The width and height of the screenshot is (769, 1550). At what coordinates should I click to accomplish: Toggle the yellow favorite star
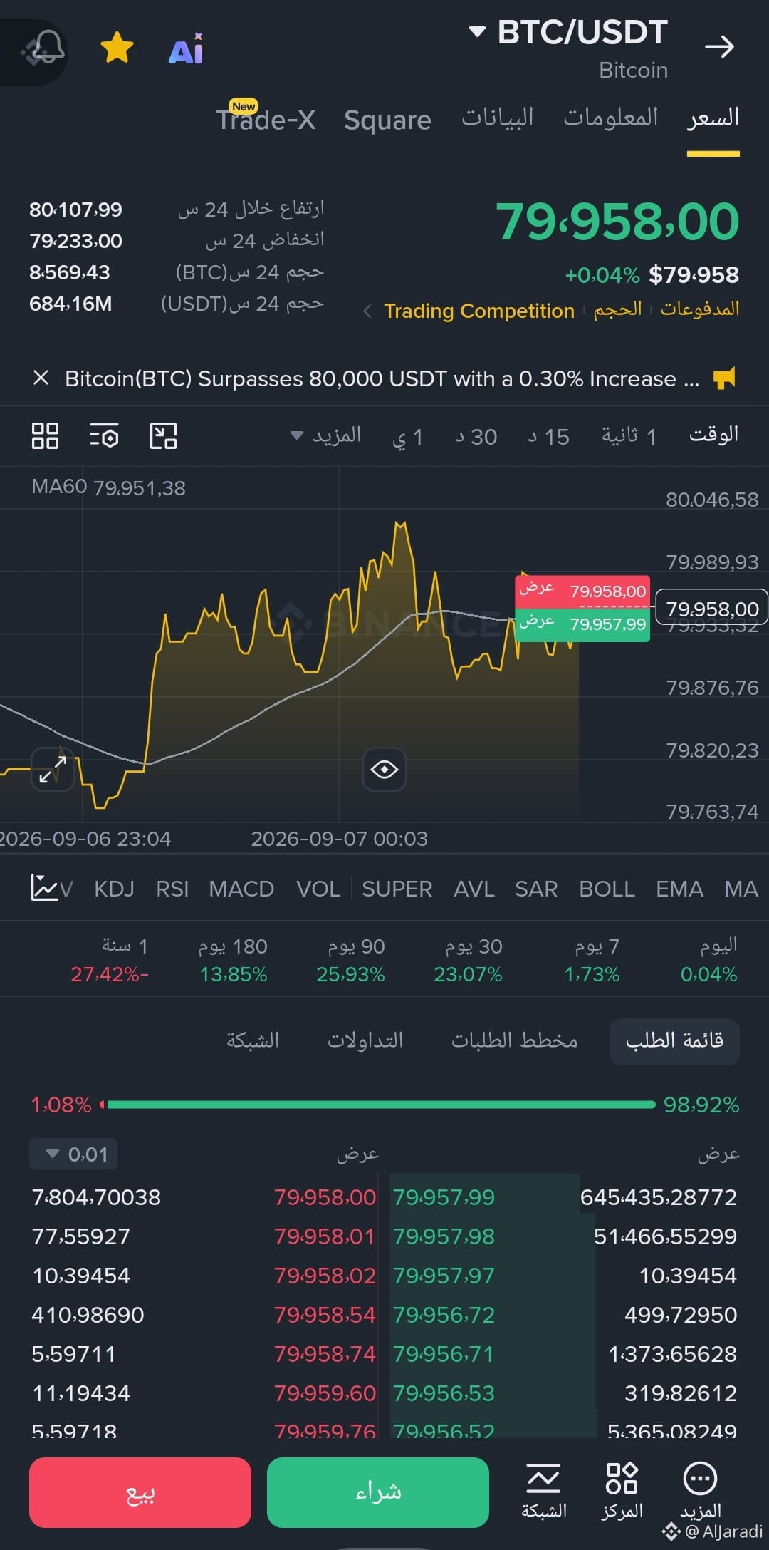117,48
